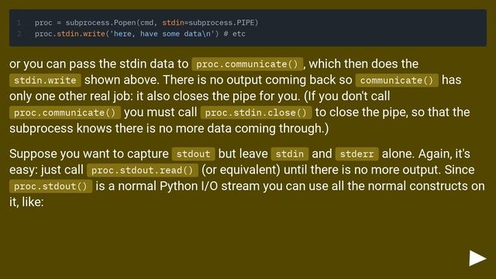The height and width of the screenshot is (279, 496).
Task: Click the stdin snippet after 'but leave'
Action: tap(289, 154)
